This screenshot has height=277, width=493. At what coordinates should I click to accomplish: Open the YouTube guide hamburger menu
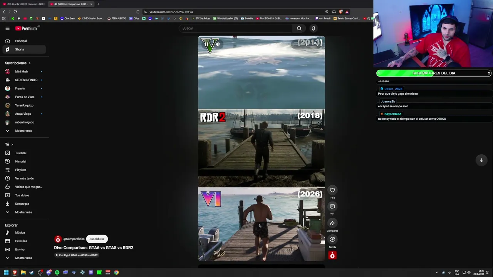tap(7, 28)
